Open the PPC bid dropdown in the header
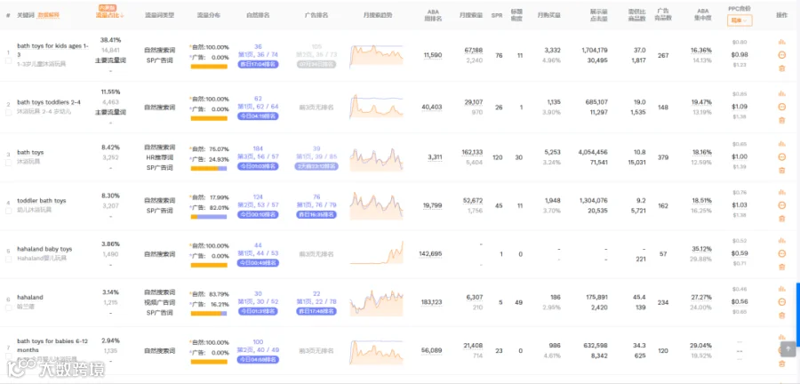 [x=740, y=20]
